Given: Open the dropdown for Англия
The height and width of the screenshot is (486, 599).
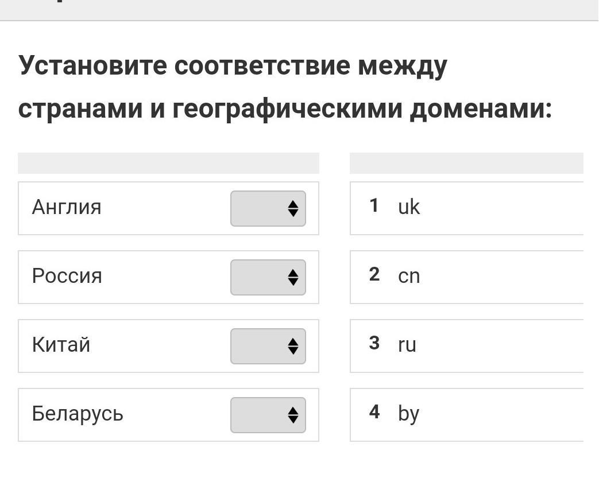Looking at the screenshot, I should pos(268,208).
